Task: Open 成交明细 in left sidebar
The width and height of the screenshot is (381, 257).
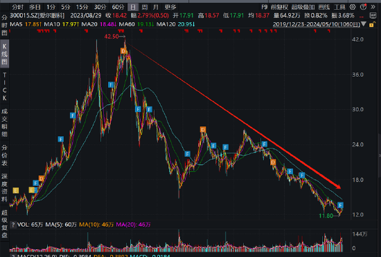Action: point(4,122)
